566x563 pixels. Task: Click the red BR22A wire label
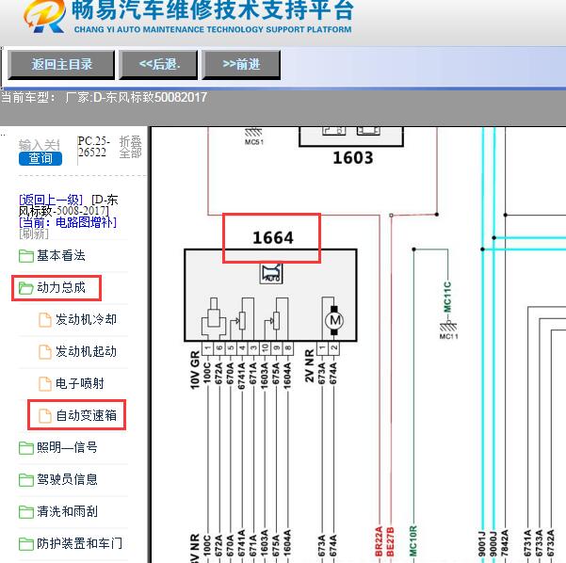(379, 541)
